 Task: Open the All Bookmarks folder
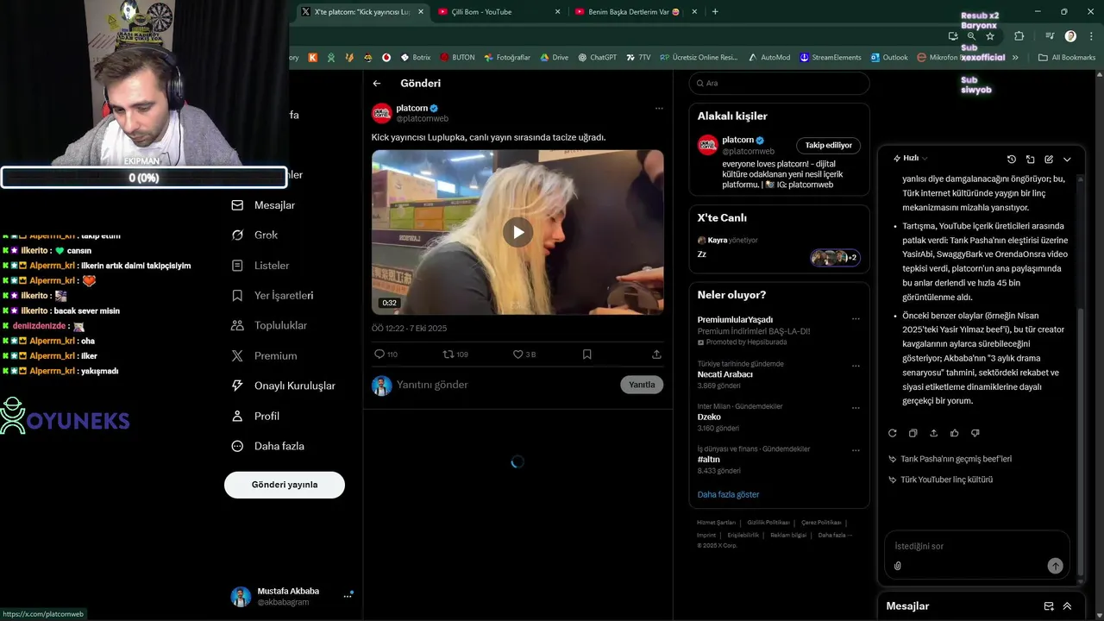[1067, 58]
